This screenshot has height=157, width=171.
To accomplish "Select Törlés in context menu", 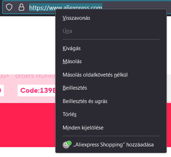I will point(111,114).
